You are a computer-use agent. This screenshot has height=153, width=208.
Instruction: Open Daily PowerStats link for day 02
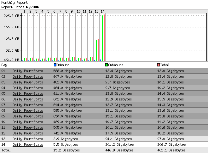click(x=28, y=77)
